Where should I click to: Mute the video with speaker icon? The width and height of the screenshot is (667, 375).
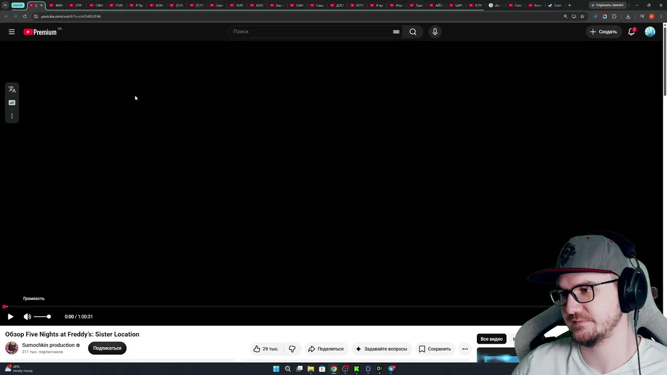pos(27,317)
